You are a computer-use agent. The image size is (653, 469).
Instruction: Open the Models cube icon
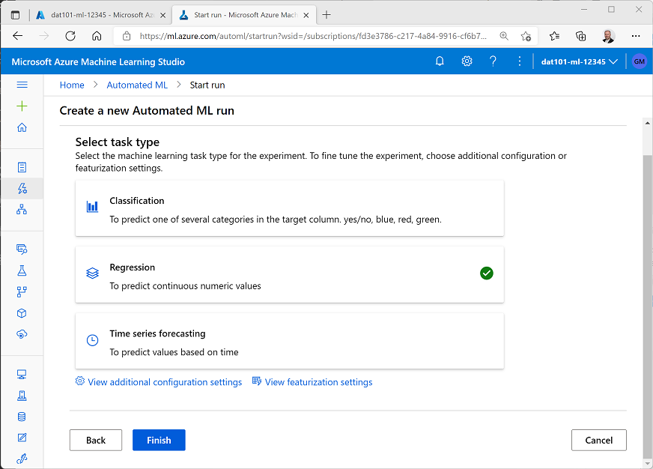(22, 313)
